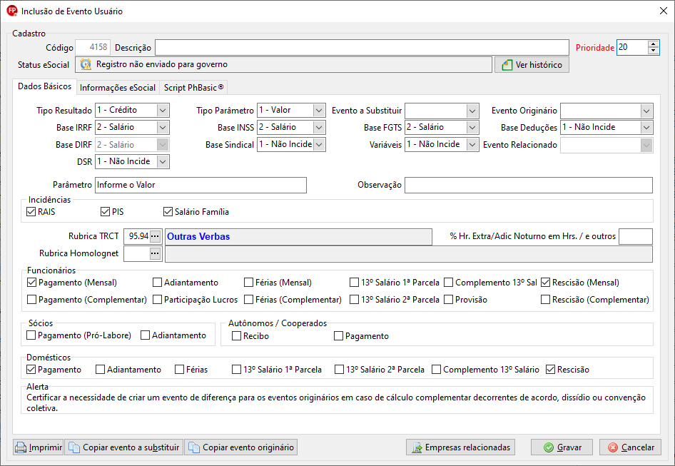The width and height of the screenshot is (675, 466).
Task: Increase Prioridade with the up spinner arrow
Action: click(653, 44)
